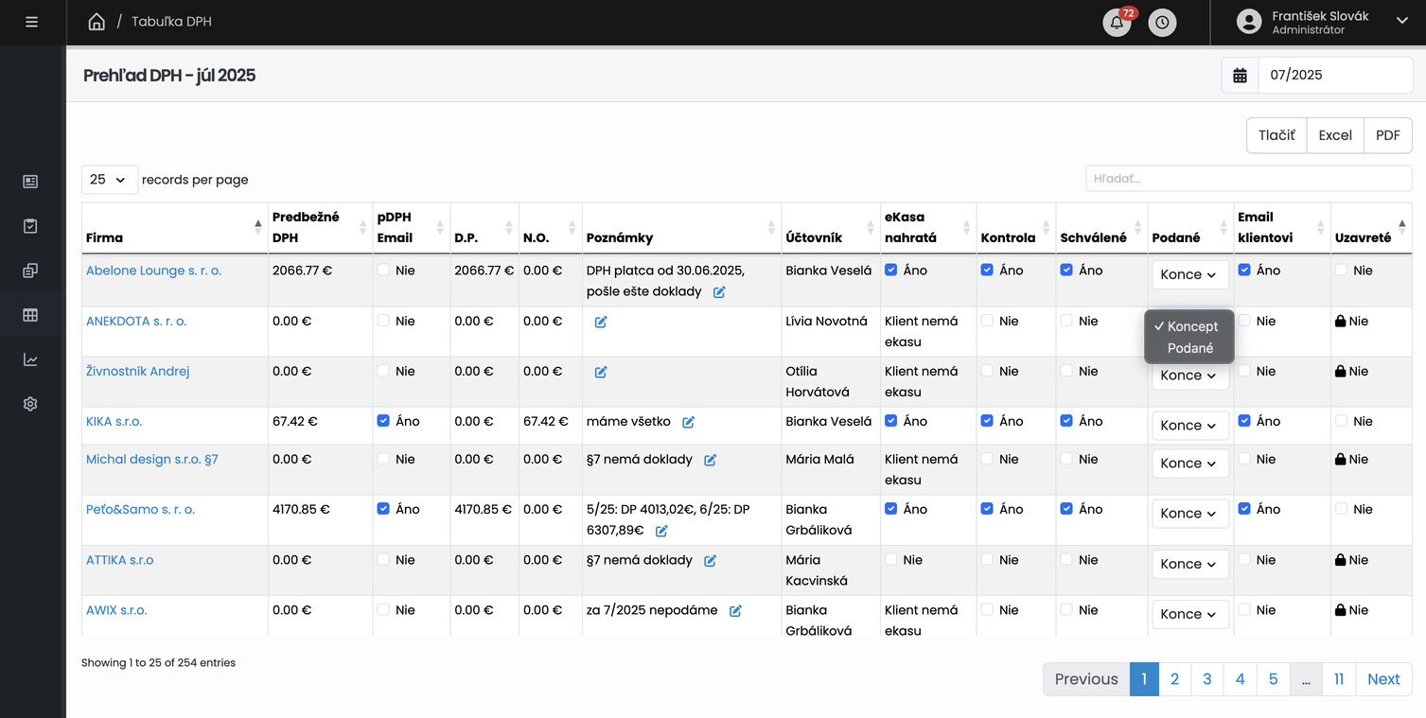Open the settings gear in the sidebar
The height and width of the screenshot is (718, 1426).
coord(30,404)
